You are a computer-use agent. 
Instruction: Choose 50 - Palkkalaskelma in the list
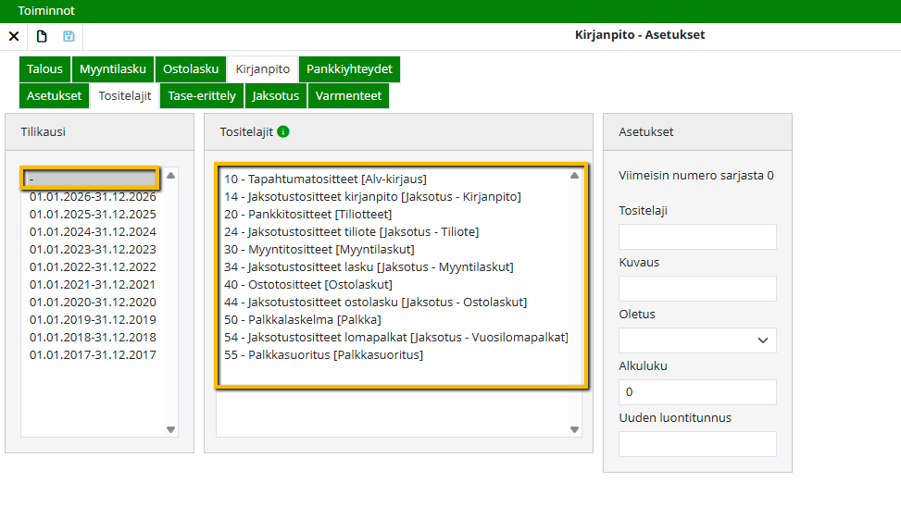tap(302, 320)
